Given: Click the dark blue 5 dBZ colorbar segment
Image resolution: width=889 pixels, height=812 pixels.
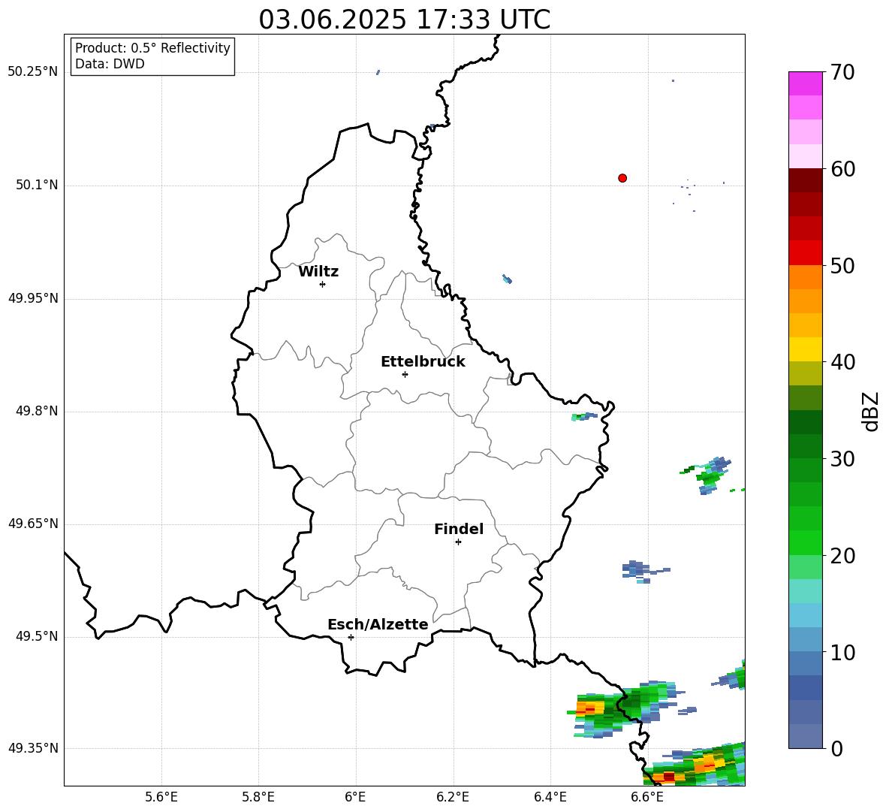Looking at the screenshot, I should 805,688.
